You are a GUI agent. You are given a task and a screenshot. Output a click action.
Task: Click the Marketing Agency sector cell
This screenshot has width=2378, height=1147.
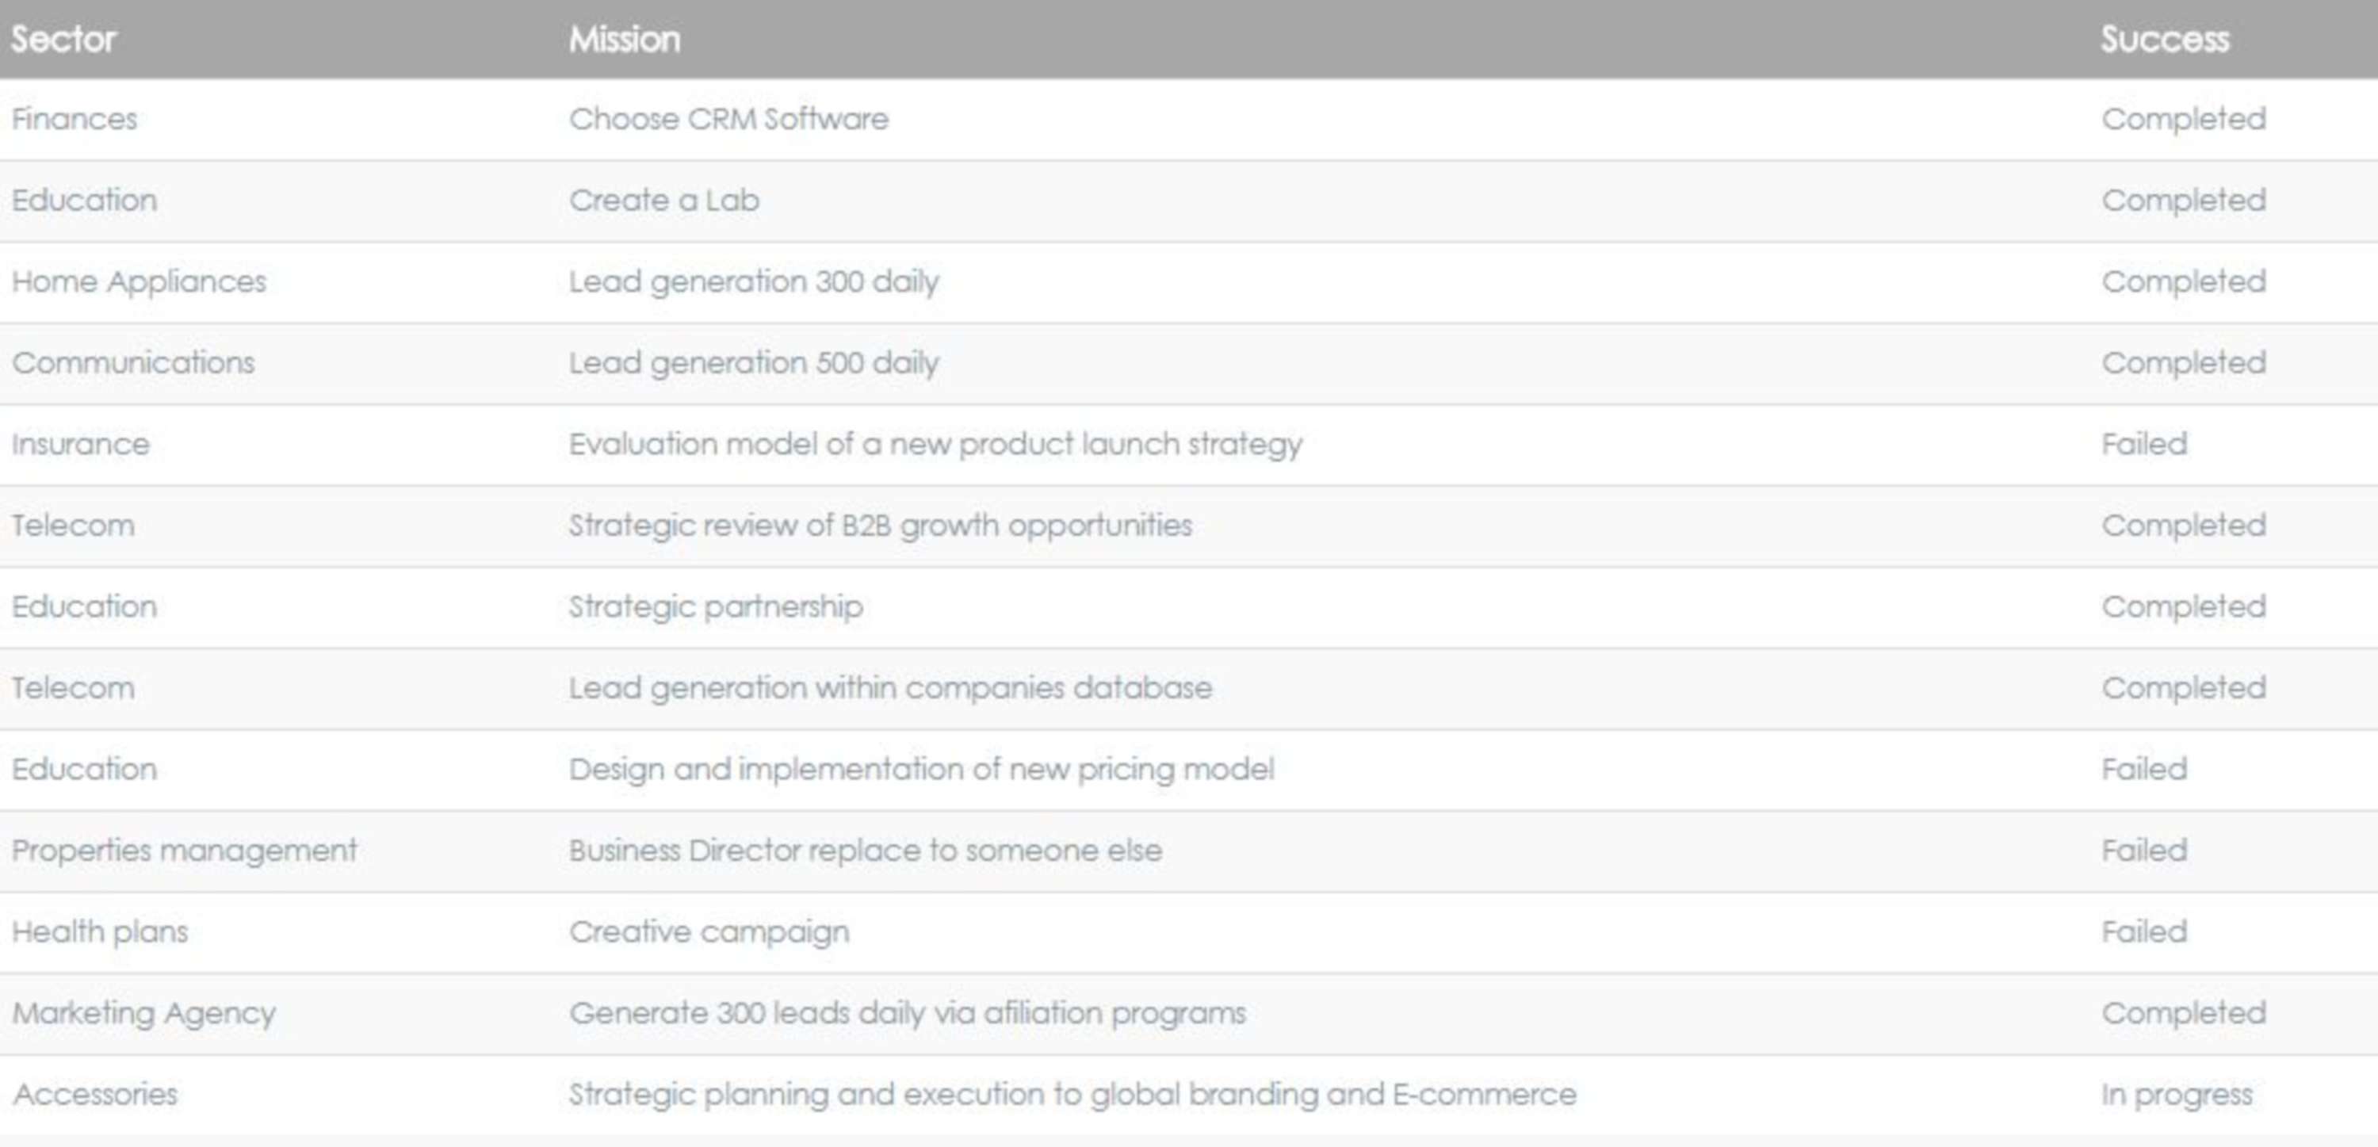click(x=143, y=1013)
